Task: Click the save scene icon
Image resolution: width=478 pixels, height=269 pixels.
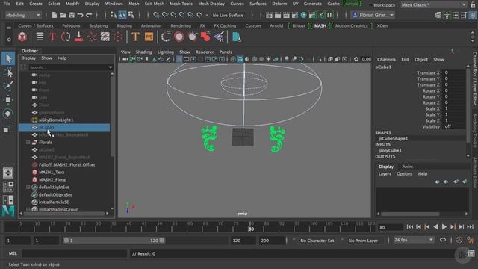Action: tap(72, 15)
